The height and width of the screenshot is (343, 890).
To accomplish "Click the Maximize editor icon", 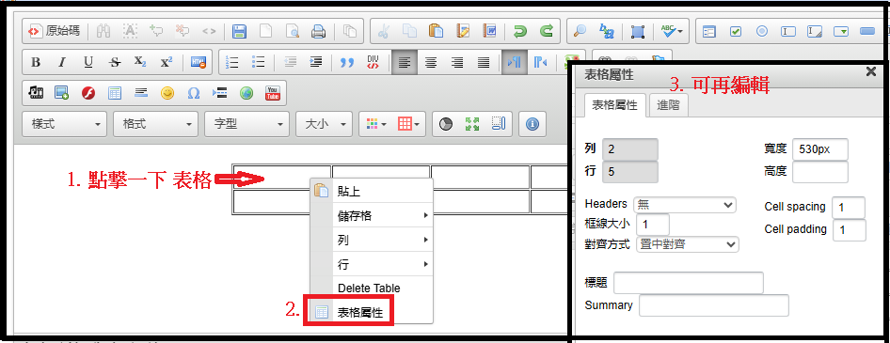I will [471, 124].
